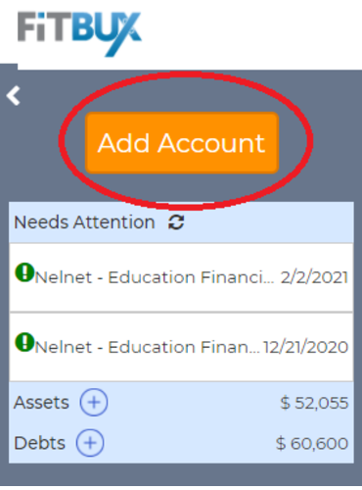
Task: Click the $ 52,055 assets total
Action: pos(314,403)
